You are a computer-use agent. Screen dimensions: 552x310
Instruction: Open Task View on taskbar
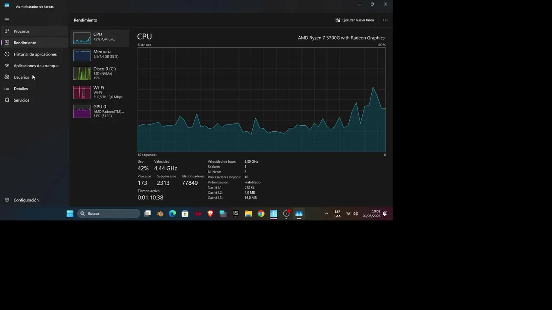coord(147,214)
